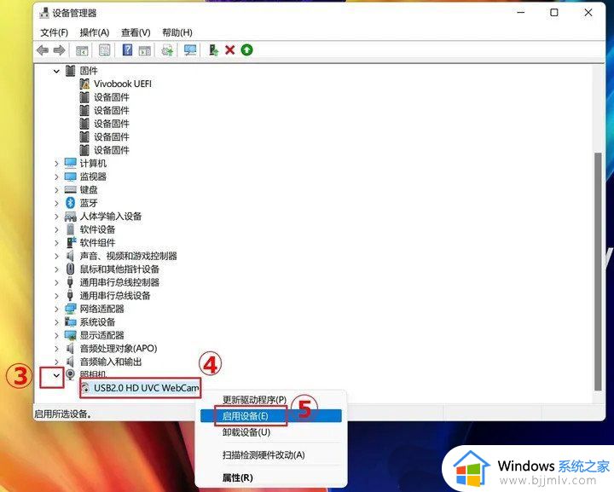The height and width of the screenshot is (492, 614).
Task: Choose 启用设备(E) from context menu
Action: [270, 415]
